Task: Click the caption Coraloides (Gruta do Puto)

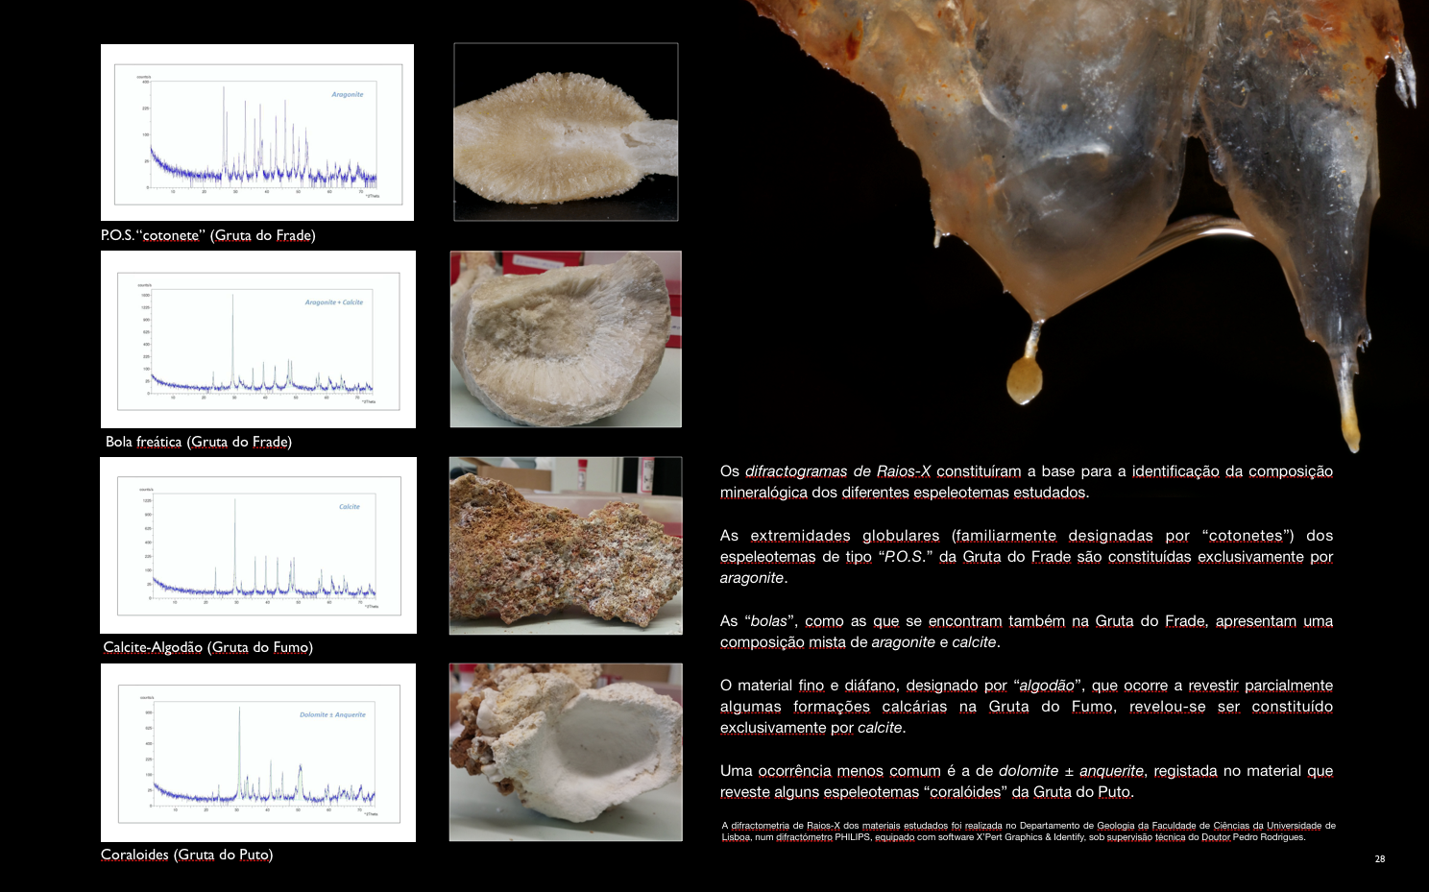Action: tap(188, 854)
